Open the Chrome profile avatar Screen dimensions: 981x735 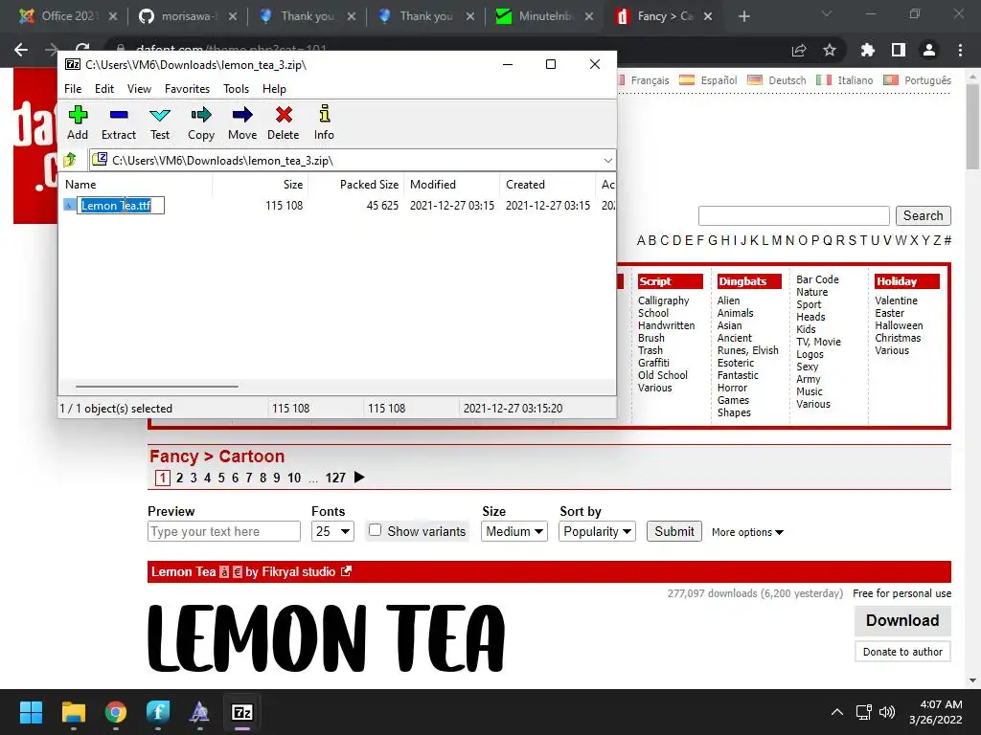929,50
